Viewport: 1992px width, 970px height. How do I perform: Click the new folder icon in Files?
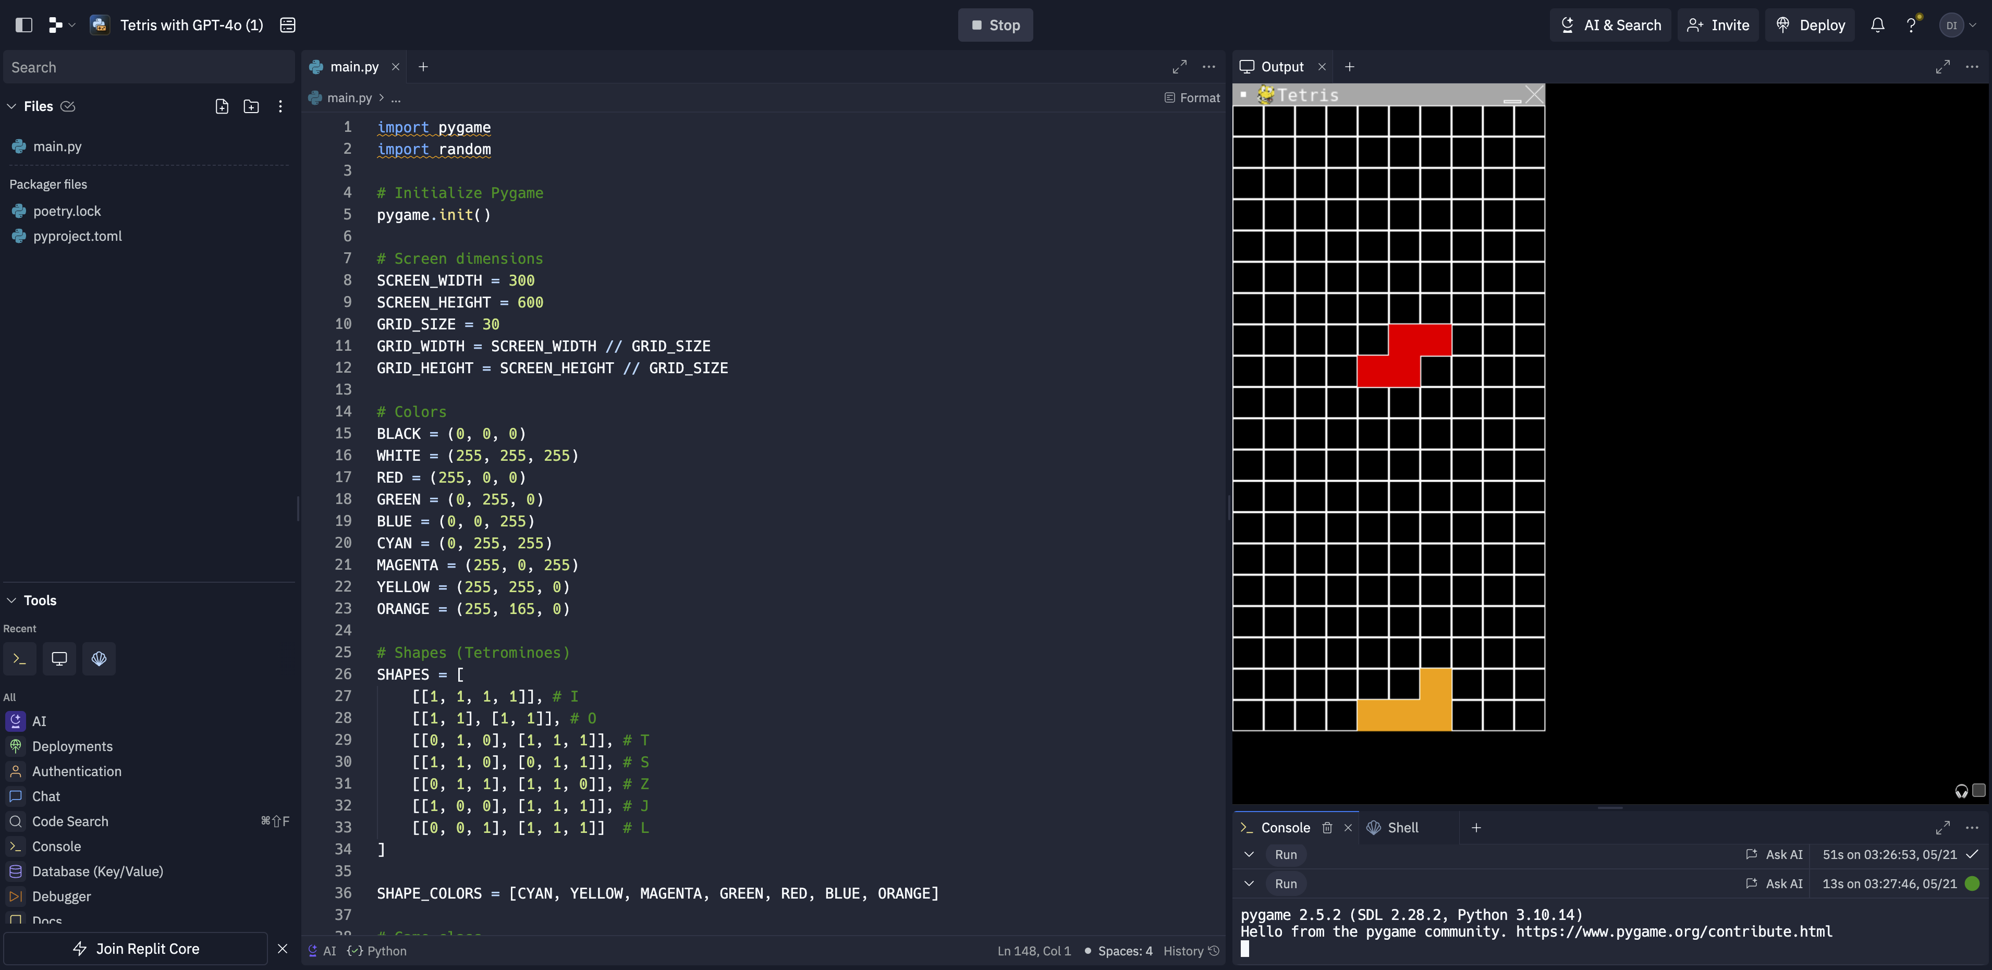(251, 107)
